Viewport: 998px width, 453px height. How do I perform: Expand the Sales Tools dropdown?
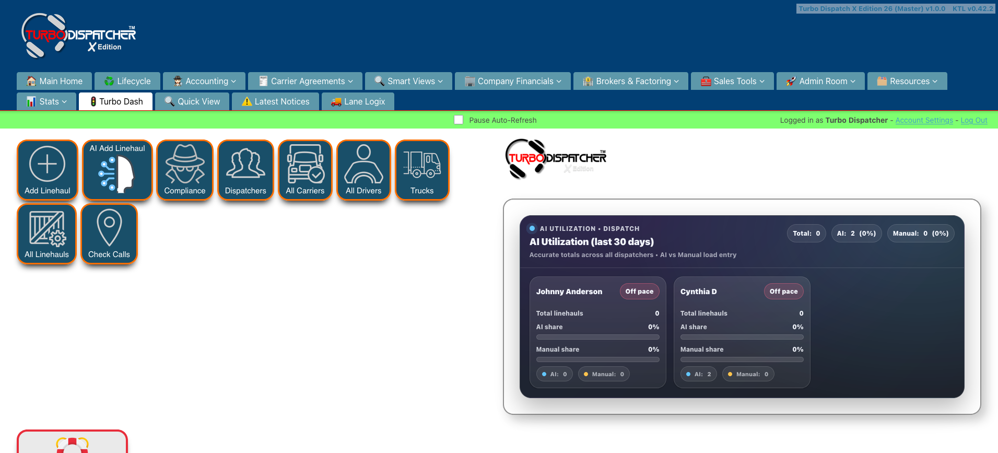[732, 81]
